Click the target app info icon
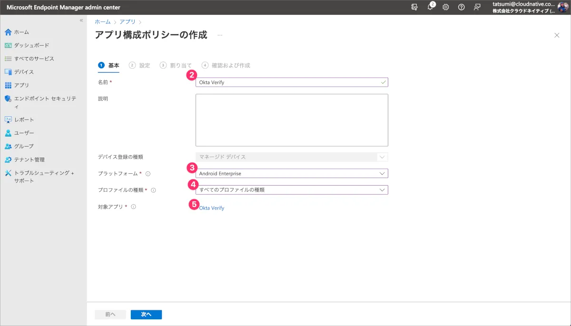This screenshot has height=326, width=571. tap(133, 207)
